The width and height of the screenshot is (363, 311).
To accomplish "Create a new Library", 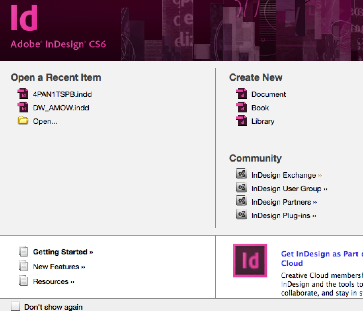I will pyautogui.click(x=263, y=121).
